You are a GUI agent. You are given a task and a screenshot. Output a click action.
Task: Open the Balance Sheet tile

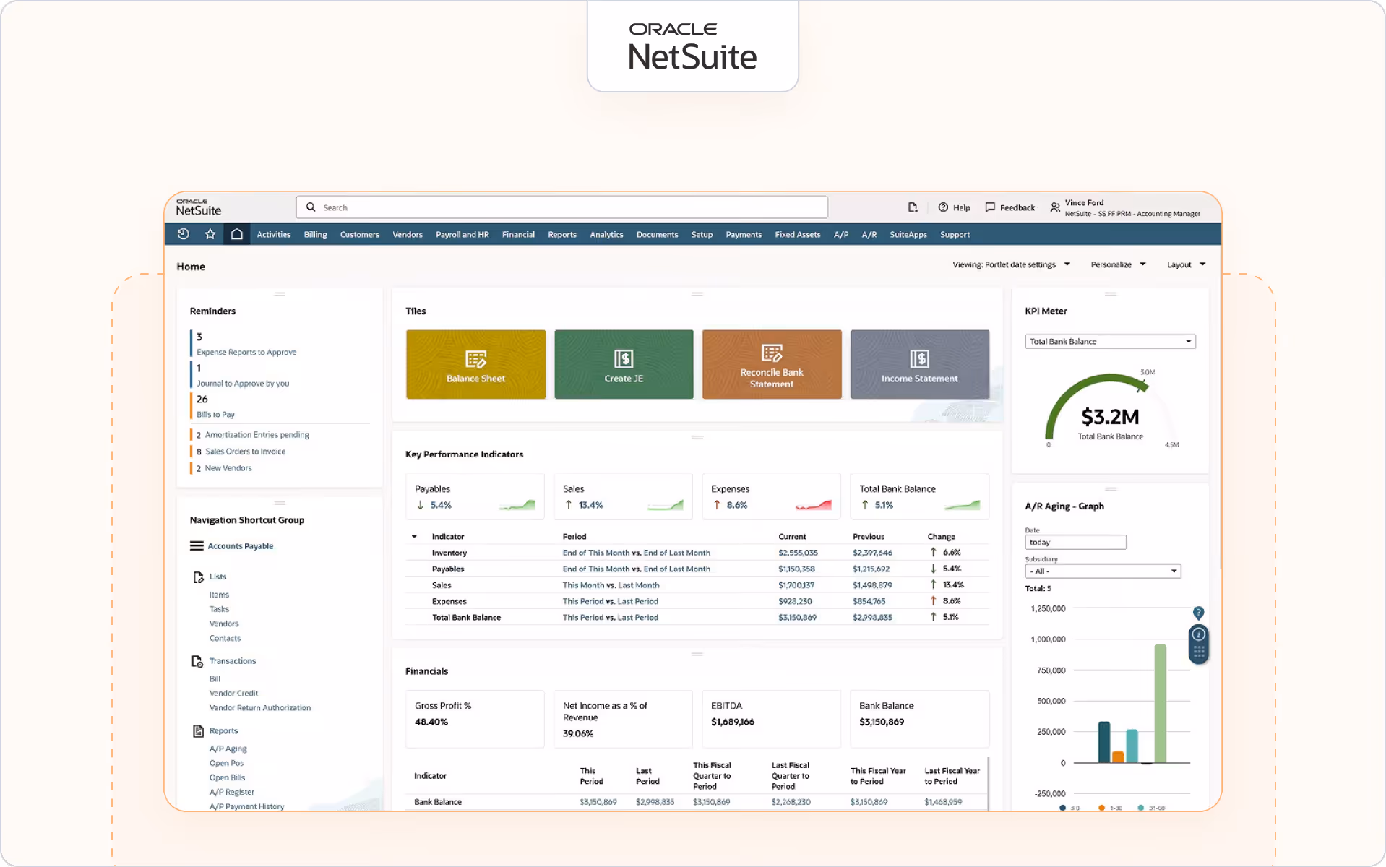click(x=475, y=364)
